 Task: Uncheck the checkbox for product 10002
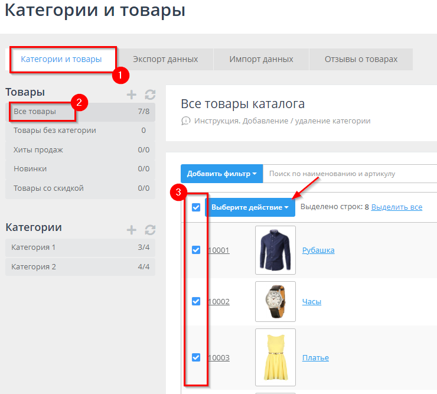[196, 301]
